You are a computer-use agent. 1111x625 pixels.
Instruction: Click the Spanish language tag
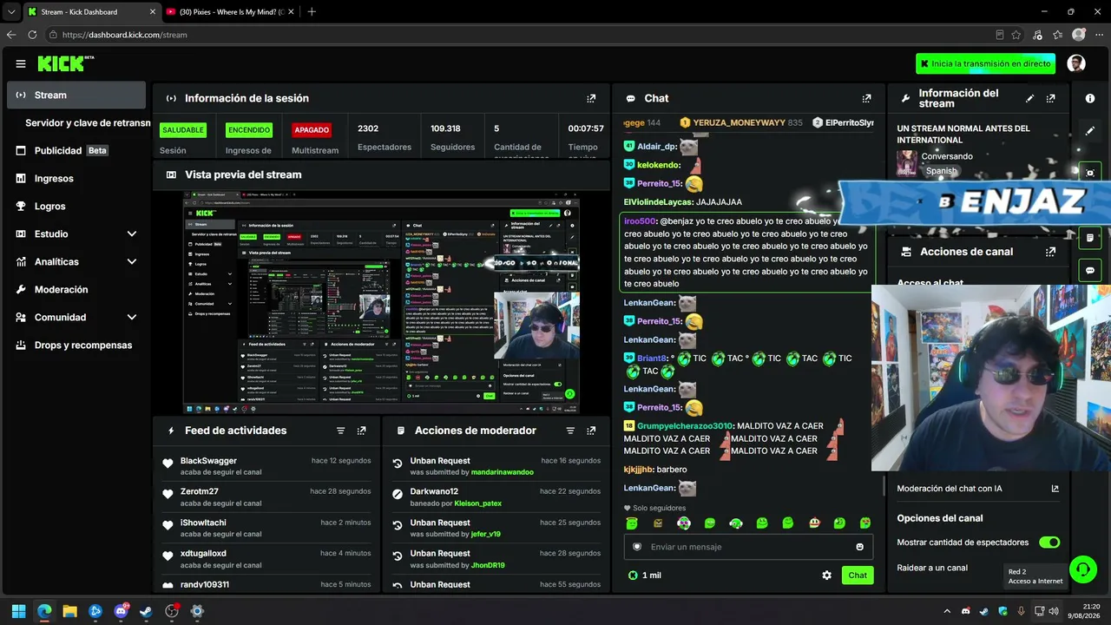click(x=941, y=171)
